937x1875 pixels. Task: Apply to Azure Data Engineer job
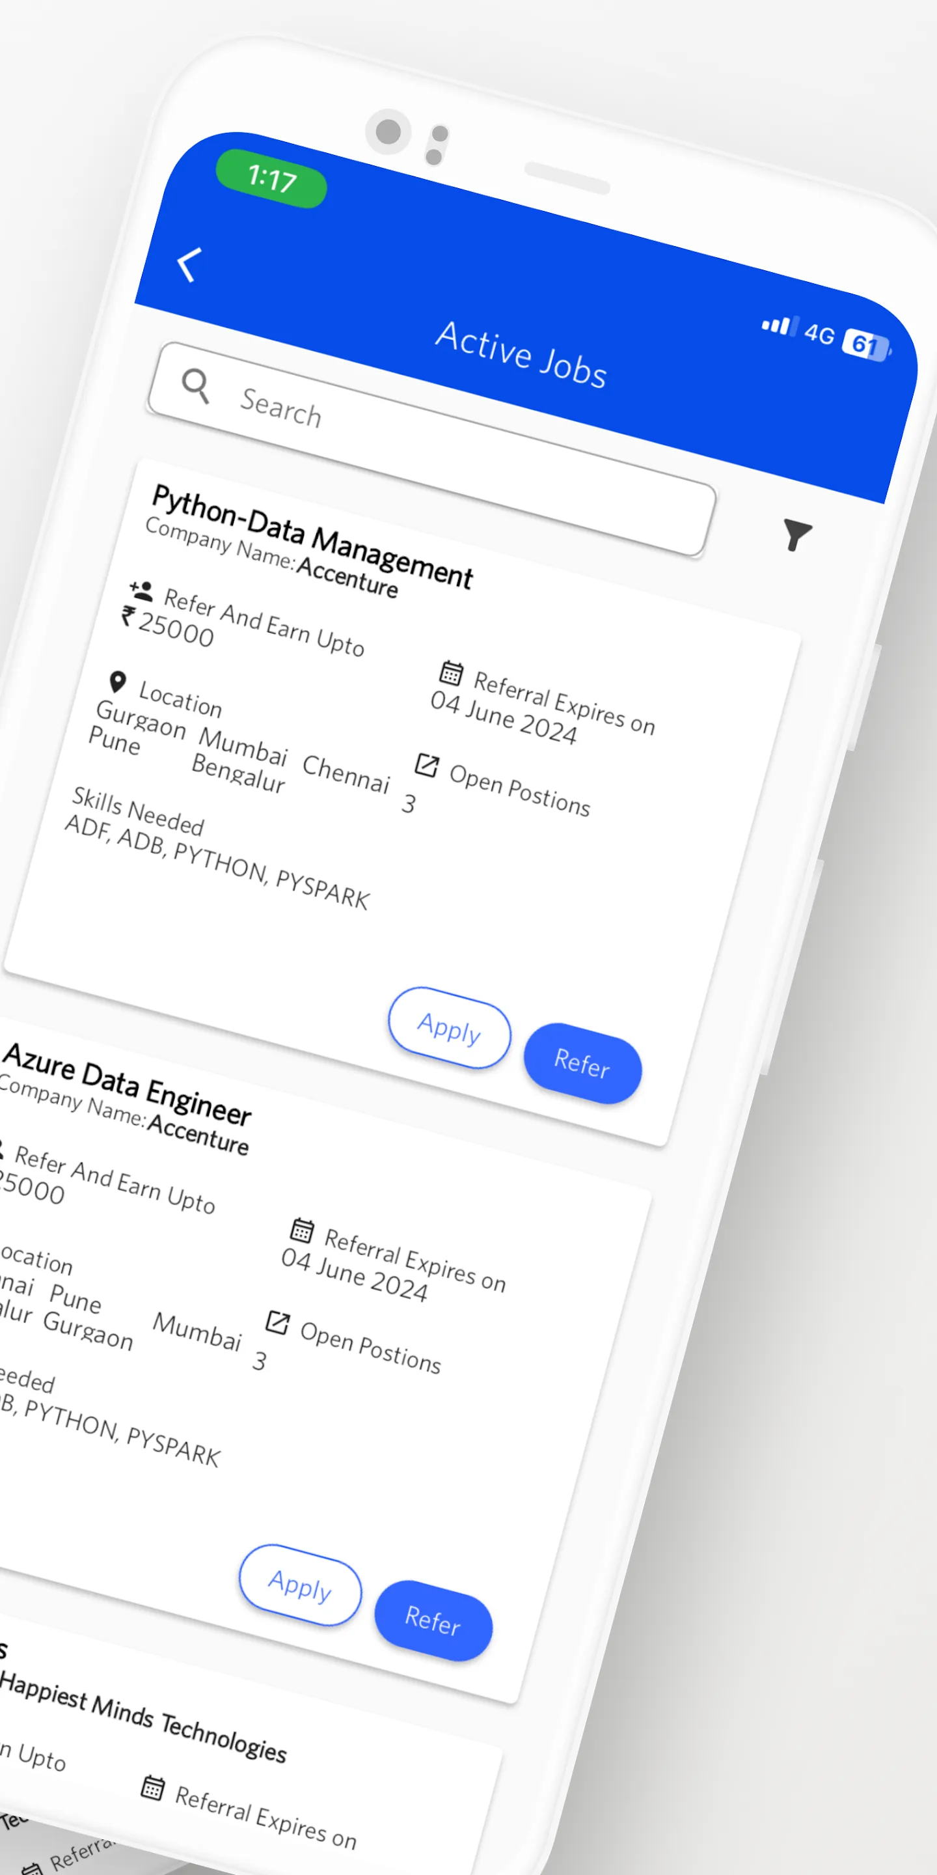tap(301, 1585)
